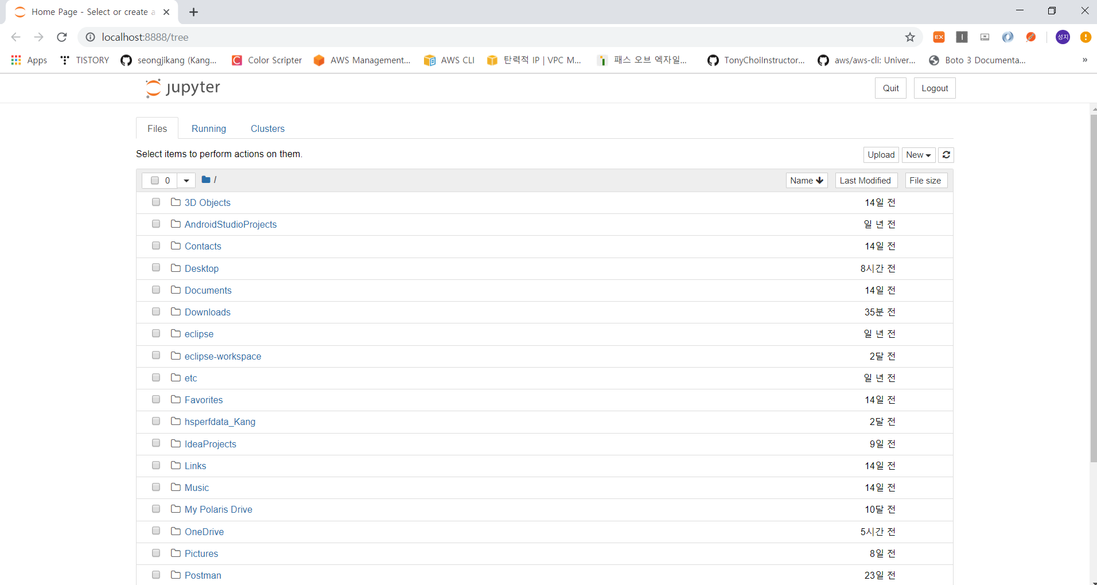1097x585 pixels.
Task: Open the aws/aws-cli GitHub bookmark
Action: point(867,60)
